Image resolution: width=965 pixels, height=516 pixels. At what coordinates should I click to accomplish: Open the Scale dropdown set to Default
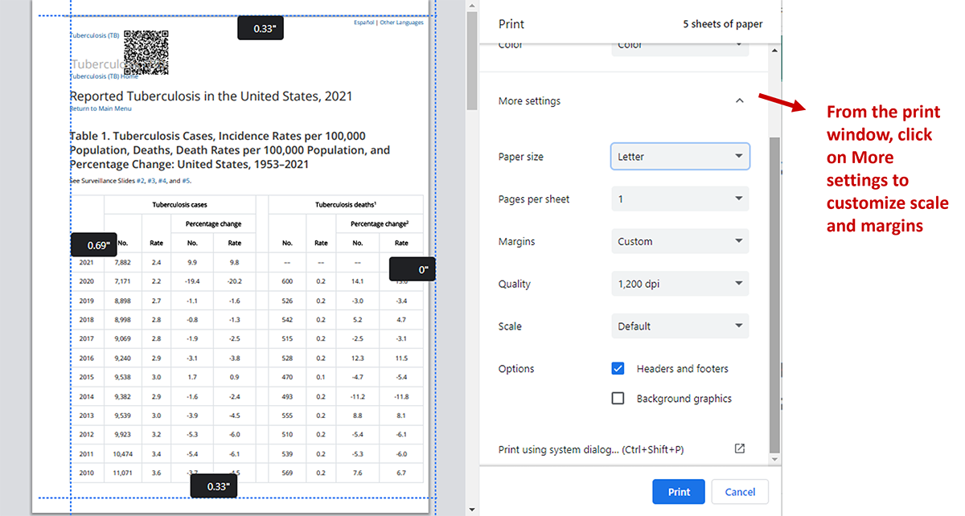click(680, 326)
